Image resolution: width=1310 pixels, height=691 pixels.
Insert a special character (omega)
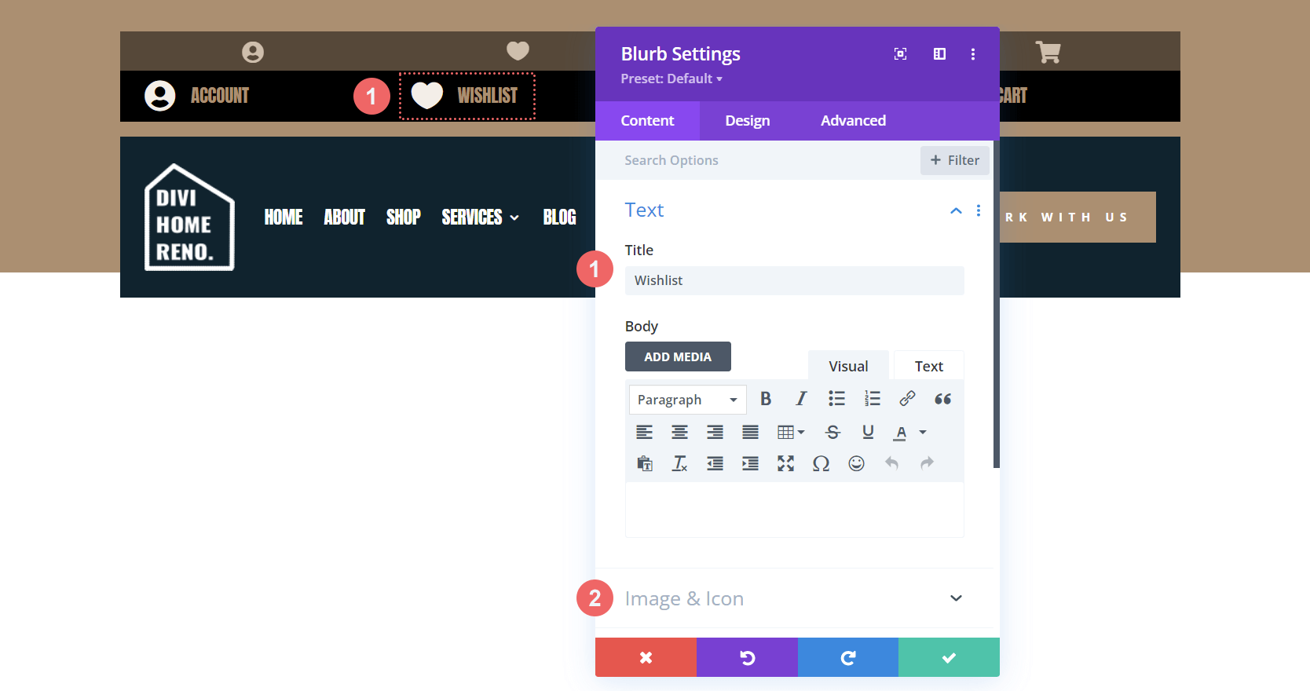821,463
